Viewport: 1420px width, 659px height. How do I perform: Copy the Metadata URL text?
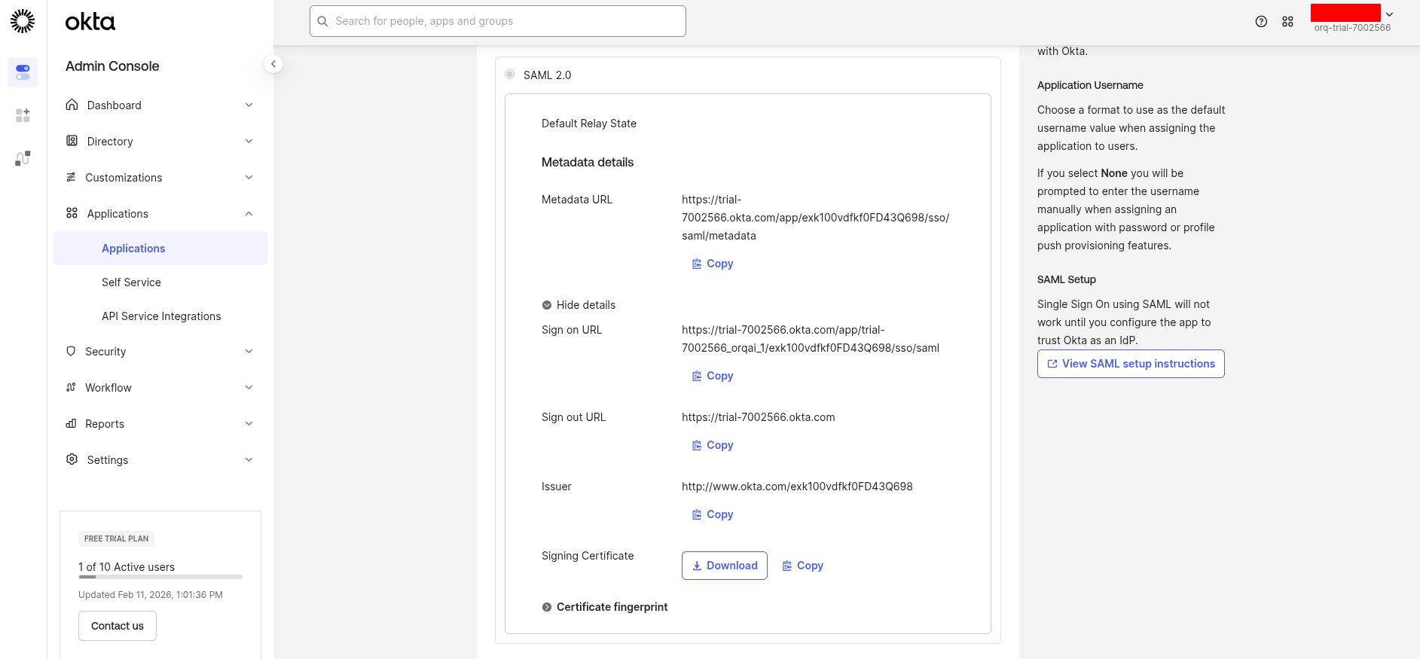713,264
